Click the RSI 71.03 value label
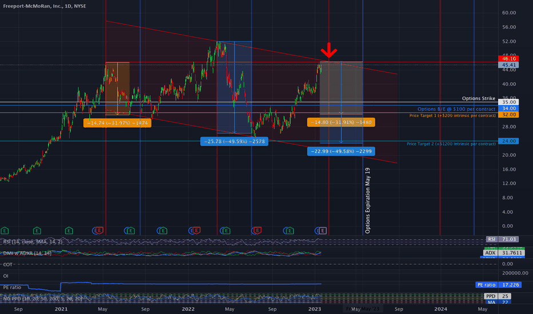This screenshot has height=314, width=533. [503, 239]
